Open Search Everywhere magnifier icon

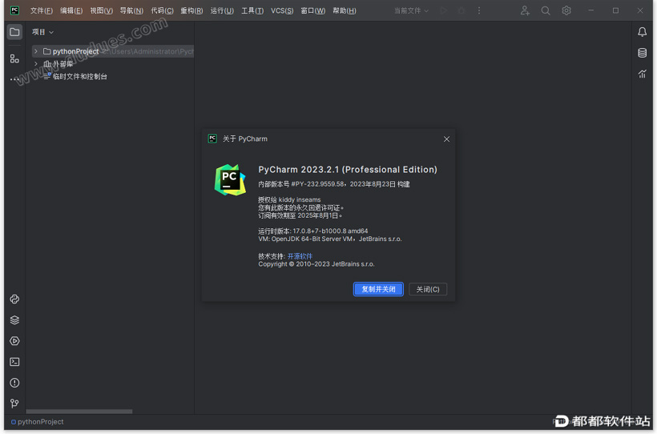tap(546, 10)
